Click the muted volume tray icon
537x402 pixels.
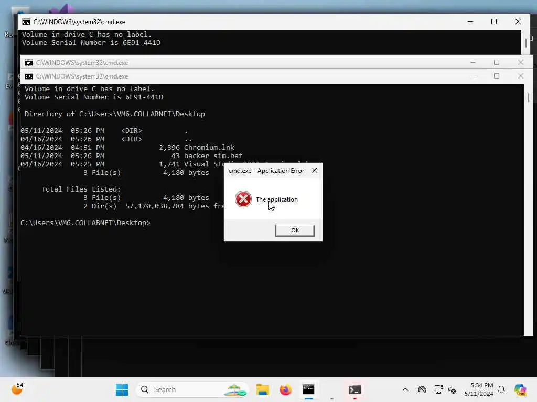[x=452, y=389]
